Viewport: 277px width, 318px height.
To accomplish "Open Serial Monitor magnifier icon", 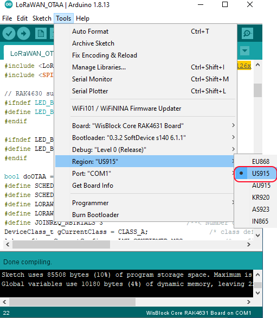I will 247,33.
